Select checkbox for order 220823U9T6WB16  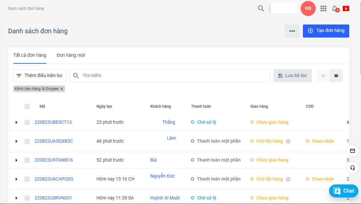(27, 160)
